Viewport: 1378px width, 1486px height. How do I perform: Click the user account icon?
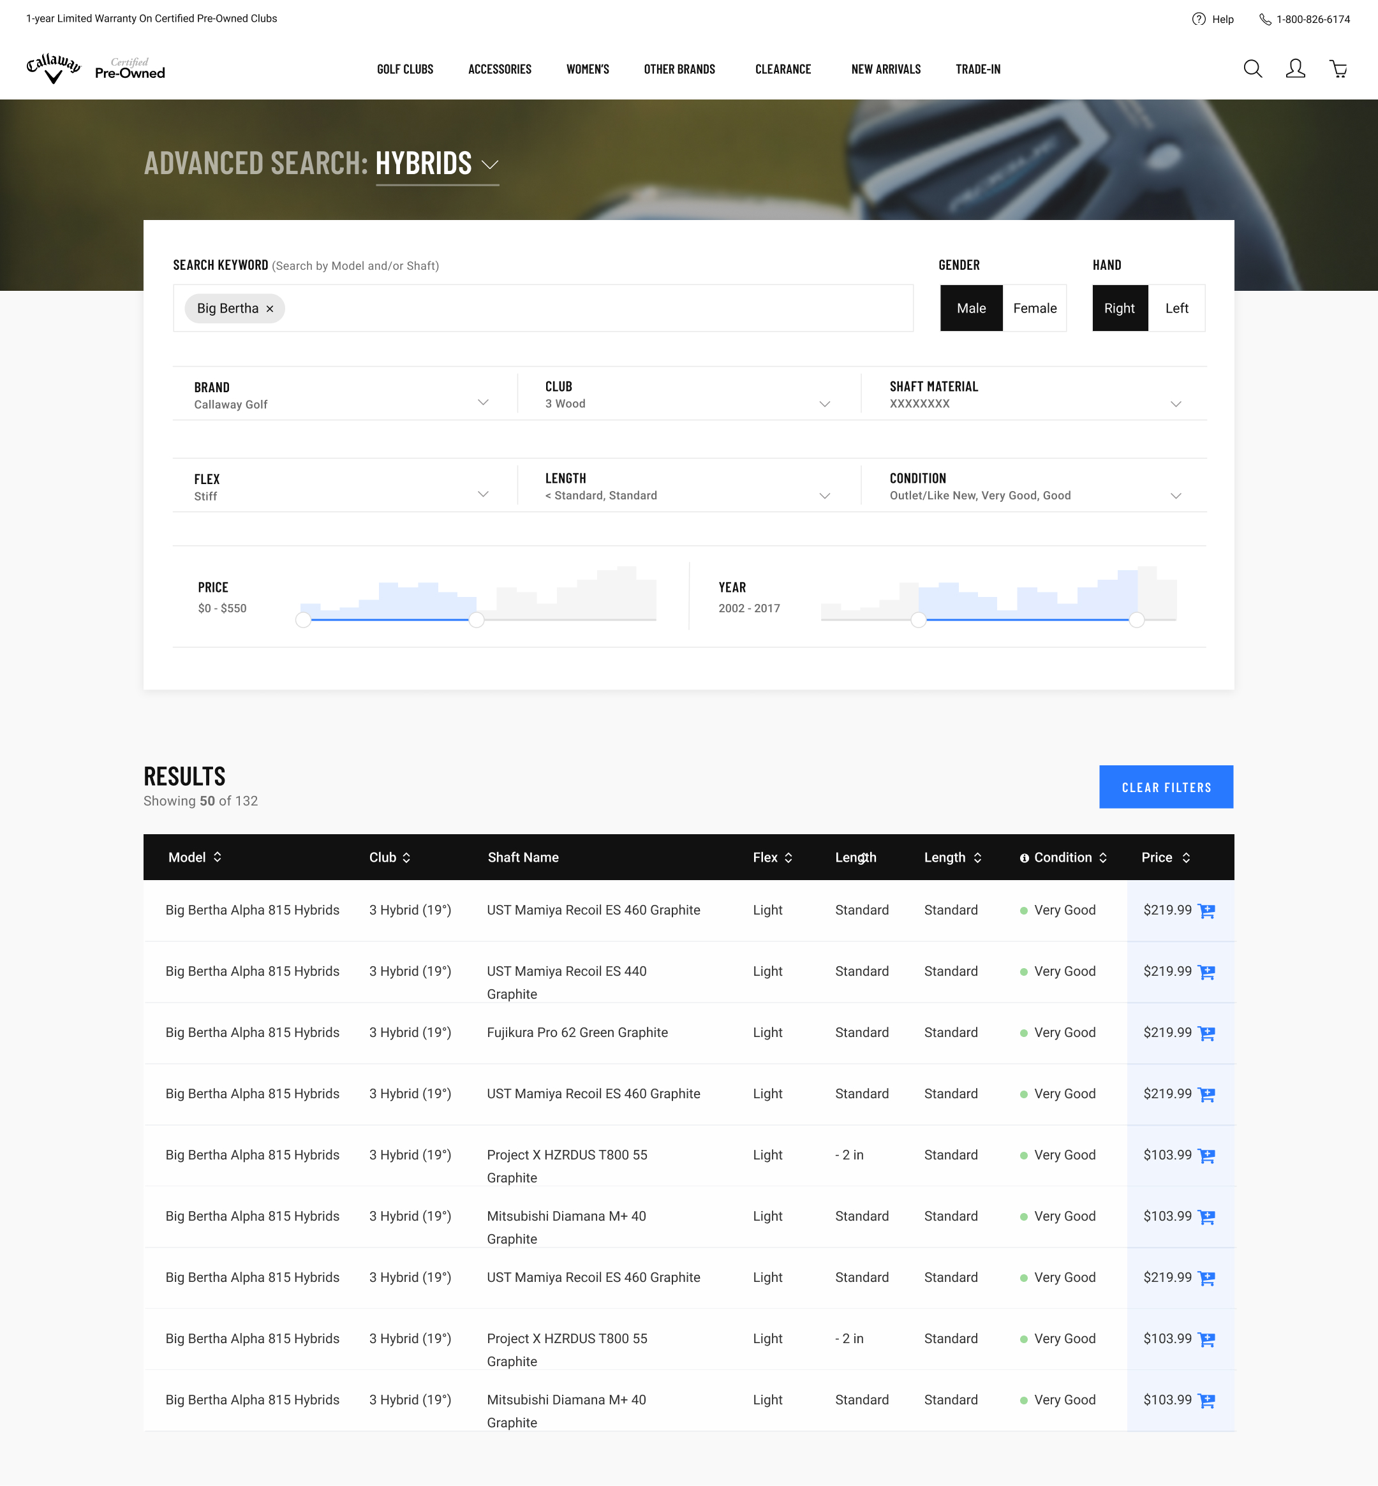1295,70
